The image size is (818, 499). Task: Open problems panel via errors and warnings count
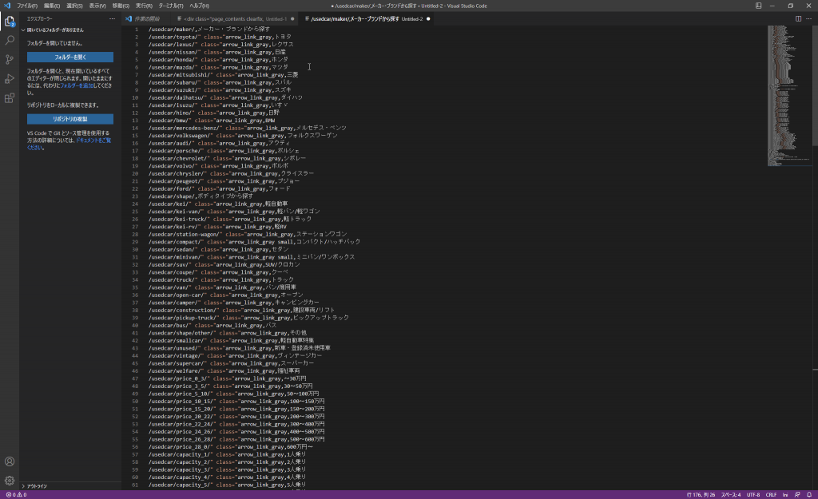16,495
